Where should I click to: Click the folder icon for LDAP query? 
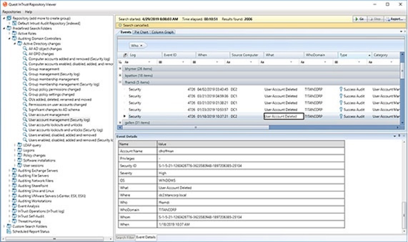point(20,145)
